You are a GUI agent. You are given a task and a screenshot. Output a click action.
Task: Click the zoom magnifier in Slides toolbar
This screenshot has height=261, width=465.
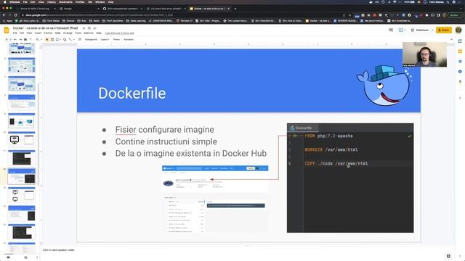coord(37,39)
